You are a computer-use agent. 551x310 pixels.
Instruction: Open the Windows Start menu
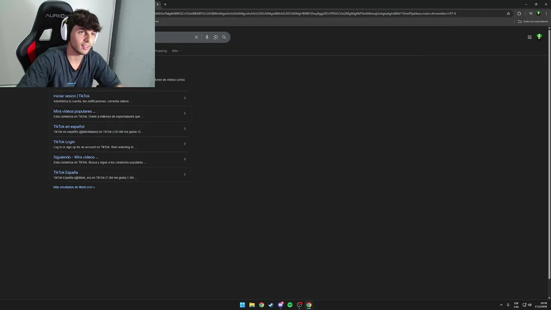coord(242,305)
